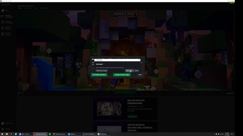Image resolution: width=243 pixels, height=136 pixels.
Task: Switch to the Installations tab
Action: point(28,8)
